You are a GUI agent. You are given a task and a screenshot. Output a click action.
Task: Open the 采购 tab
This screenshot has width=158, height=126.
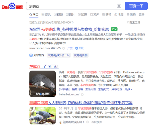pyautogui.click(x=131, y=15)
